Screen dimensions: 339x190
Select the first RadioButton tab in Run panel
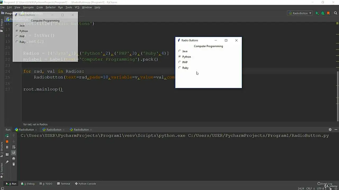(x=26, y=130)
